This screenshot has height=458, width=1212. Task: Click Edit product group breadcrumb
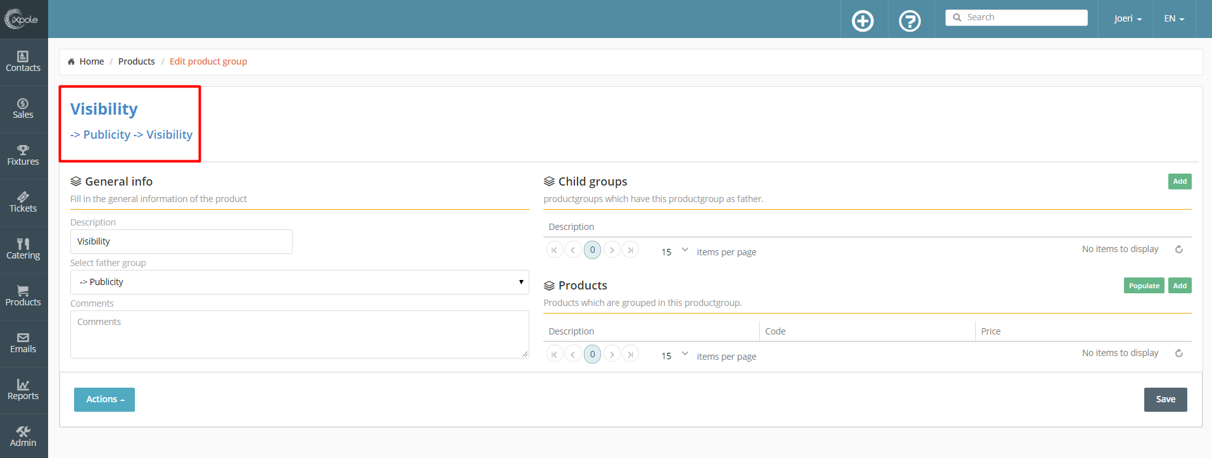tap(208, 61)
